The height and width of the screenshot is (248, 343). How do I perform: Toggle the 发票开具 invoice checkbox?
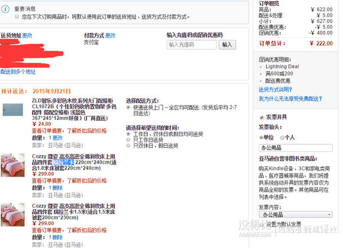click(x=261, y=118)
